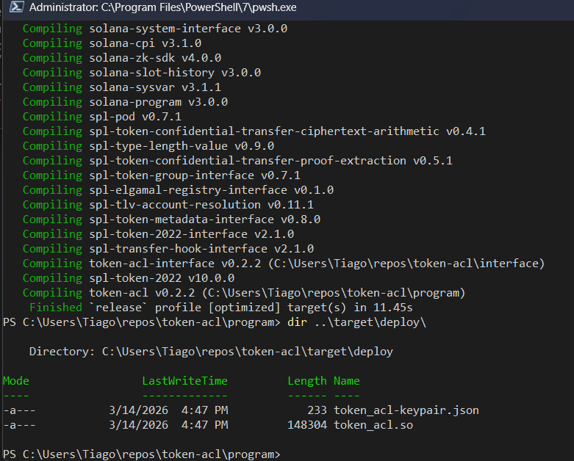Click the 'Length' column header

[x=306, y=381]
